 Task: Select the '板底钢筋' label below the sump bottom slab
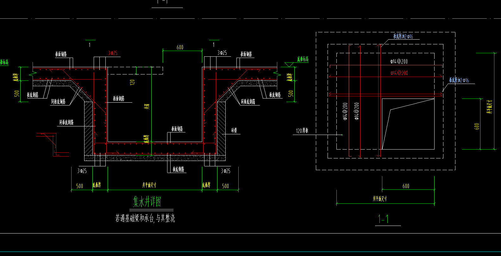[x=178, y=169]
